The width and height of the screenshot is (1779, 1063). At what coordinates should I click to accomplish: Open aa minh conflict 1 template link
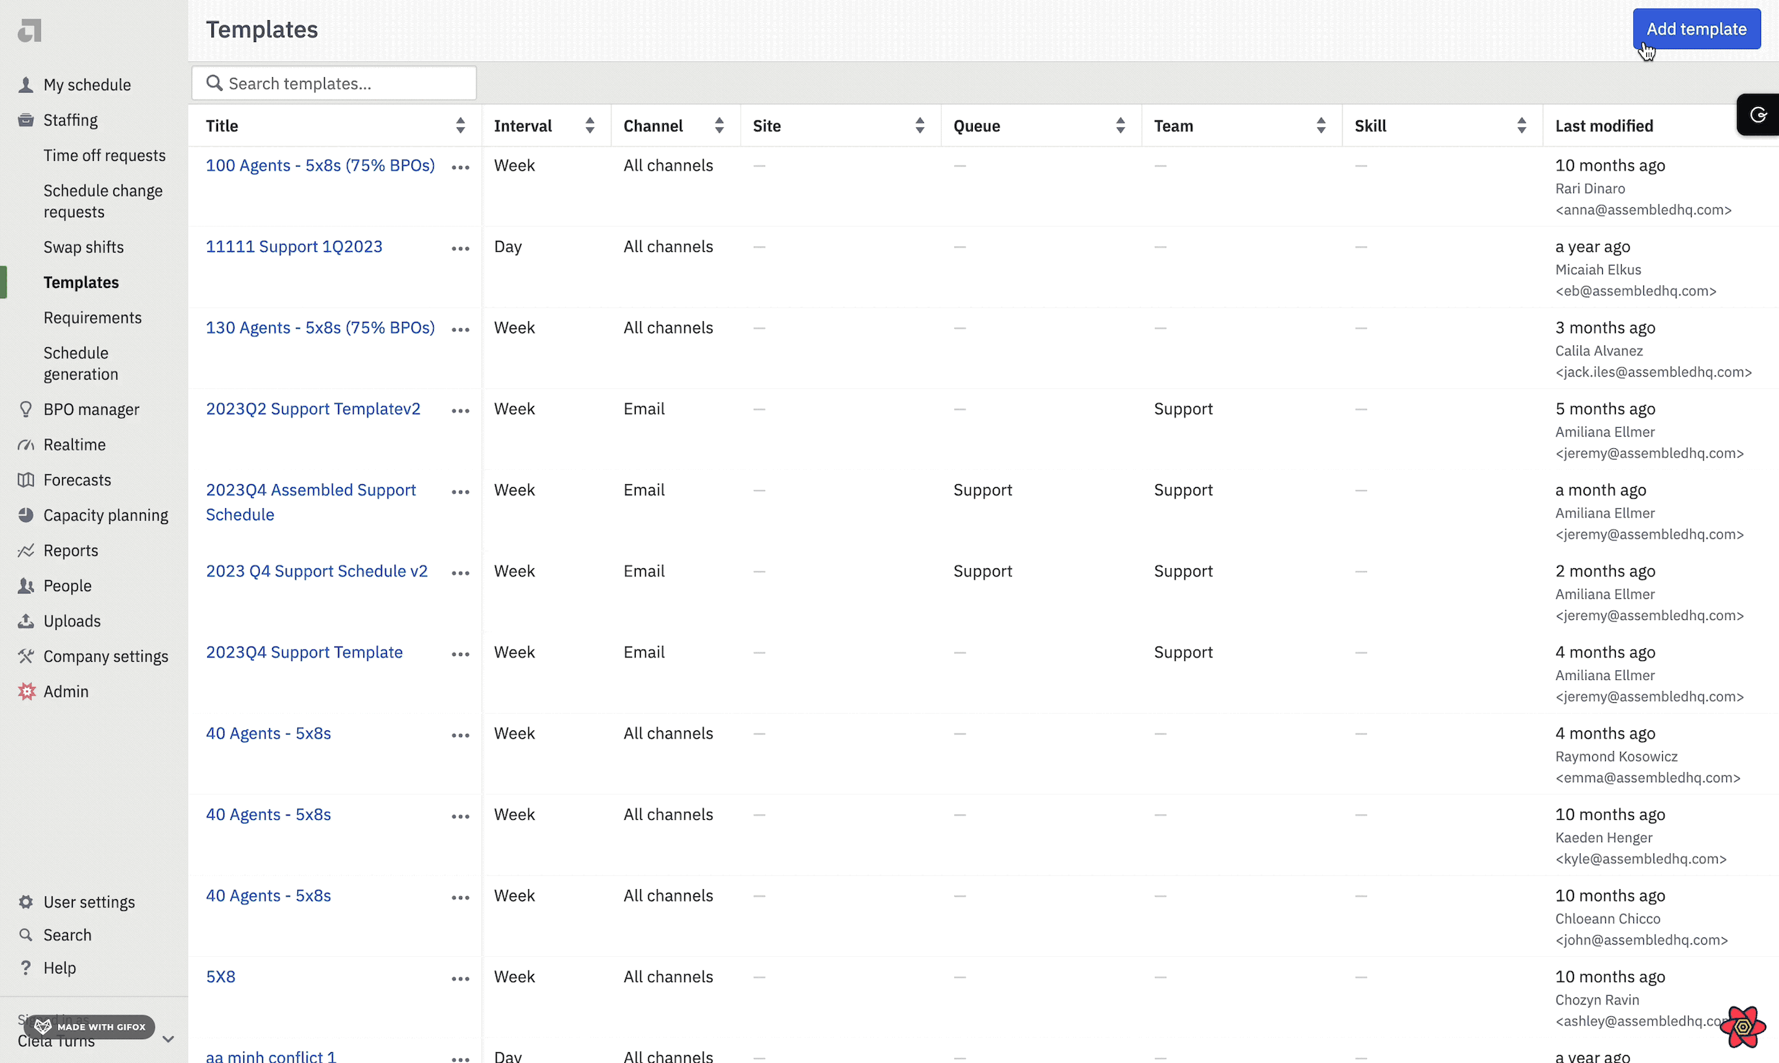(x=271, y=1057)
